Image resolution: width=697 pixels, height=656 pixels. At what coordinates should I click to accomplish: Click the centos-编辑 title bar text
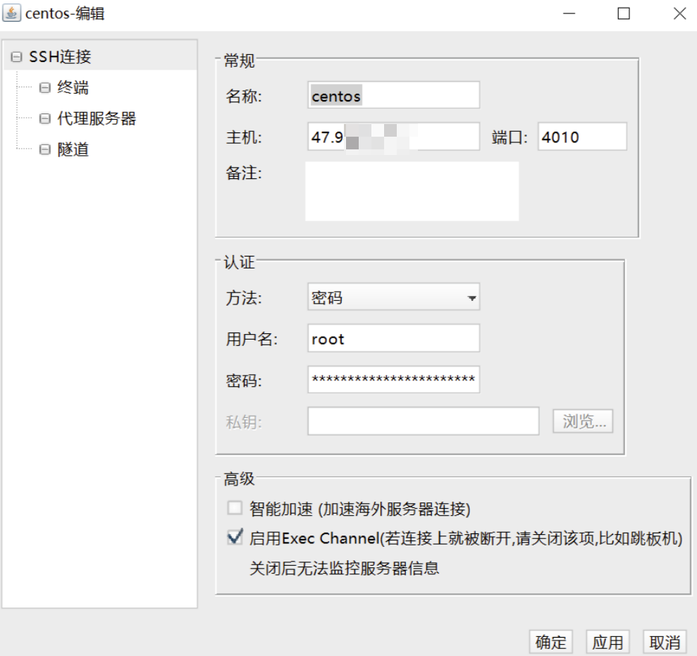click(65, 13)
